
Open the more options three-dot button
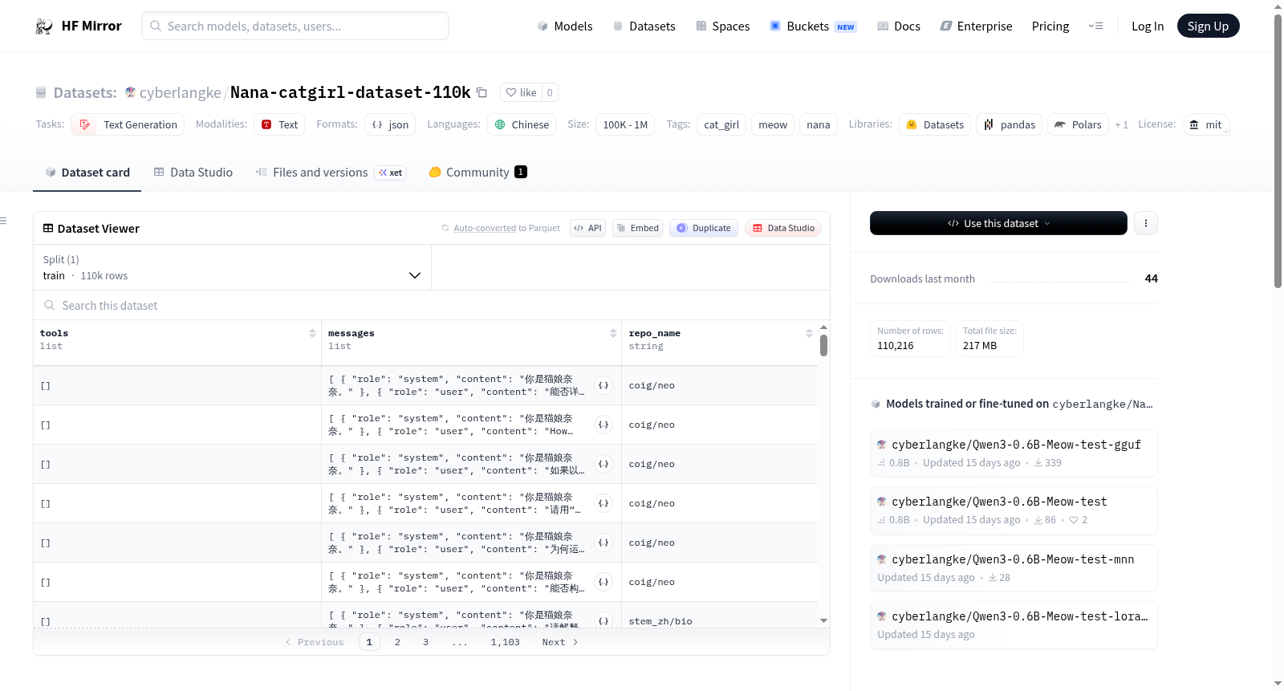[1146, 223]
